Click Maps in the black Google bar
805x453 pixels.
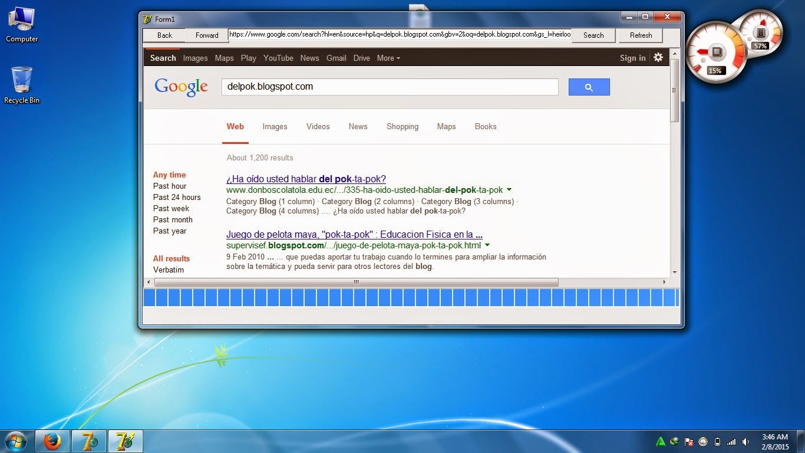pos(224,58)
